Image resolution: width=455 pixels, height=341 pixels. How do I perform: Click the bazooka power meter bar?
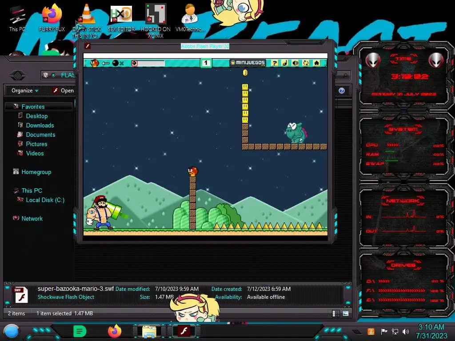(148, 63)
